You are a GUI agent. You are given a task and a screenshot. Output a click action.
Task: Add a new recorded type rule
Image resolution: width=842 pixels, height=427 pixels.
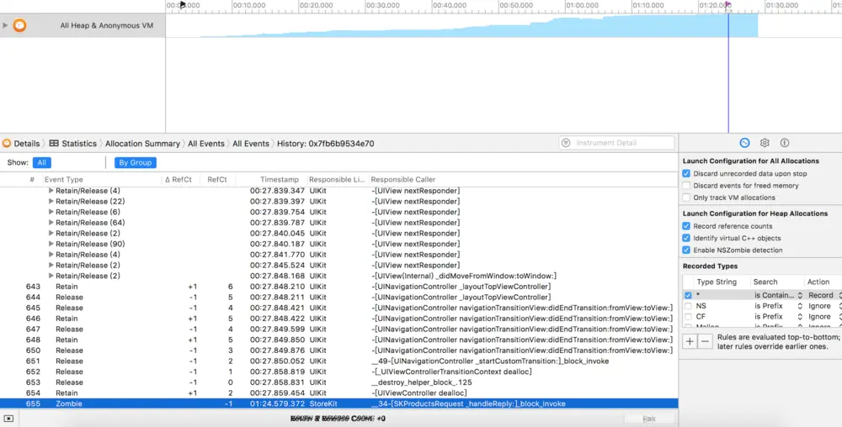click(x=690, y=341)
